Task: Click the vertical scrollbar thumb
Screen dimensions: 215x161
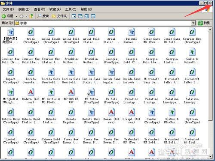Action: point(210,76)
